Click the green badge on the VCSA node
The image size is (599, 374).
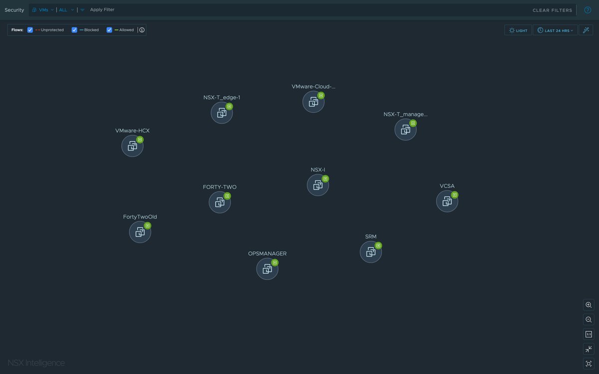[455, 194]
